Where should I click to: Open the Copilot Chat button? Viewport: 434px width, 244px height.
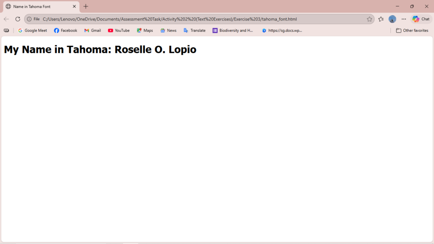point(421,19)
